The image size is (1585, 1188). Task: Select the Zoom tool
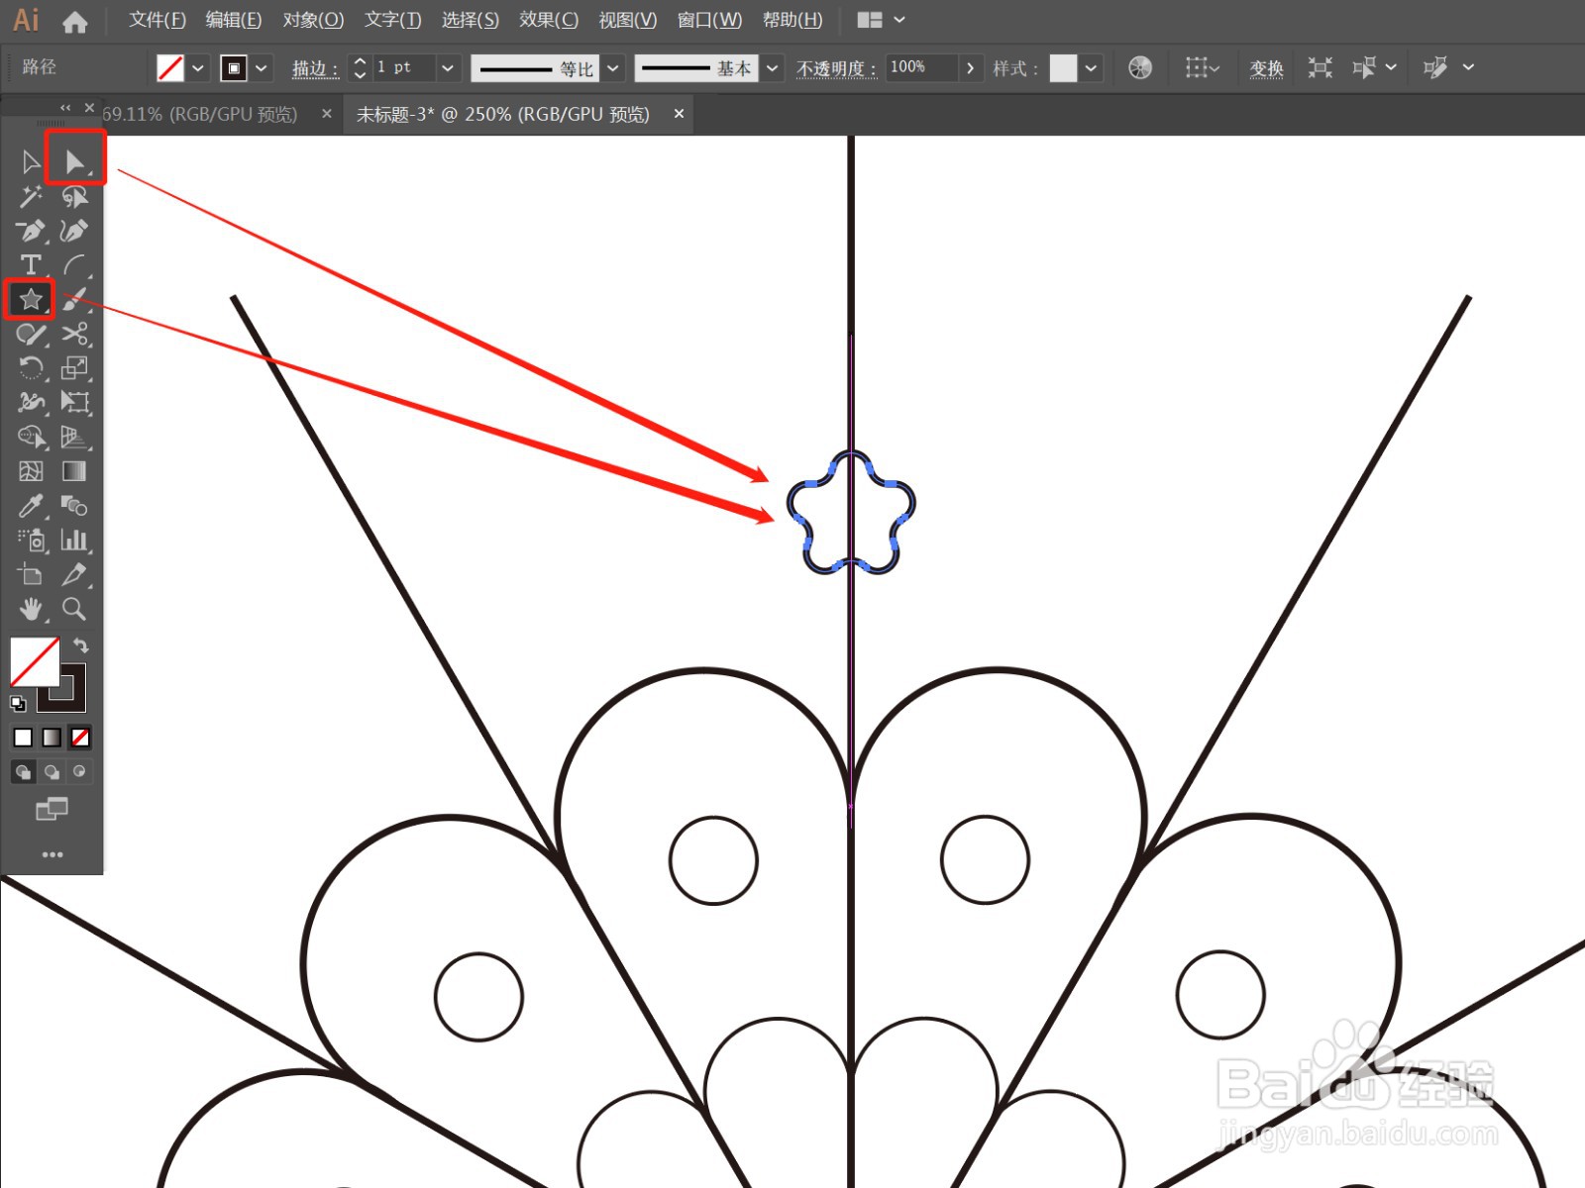pyautogui.click(x=74, y=608)
